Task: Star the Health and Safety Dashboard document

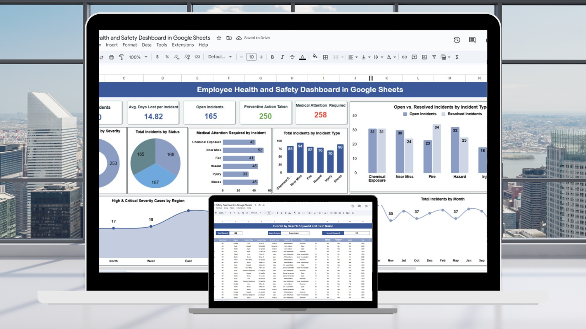Action: [x=219, y=38]
